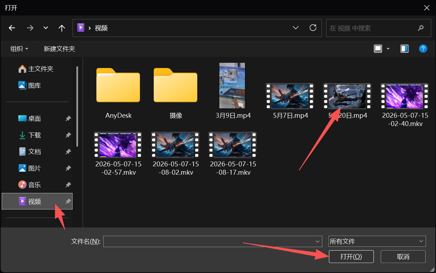436x273 pixels.
Task: Click the 文件名 input field
Action: pyautogui.click(x=209, y=241)
